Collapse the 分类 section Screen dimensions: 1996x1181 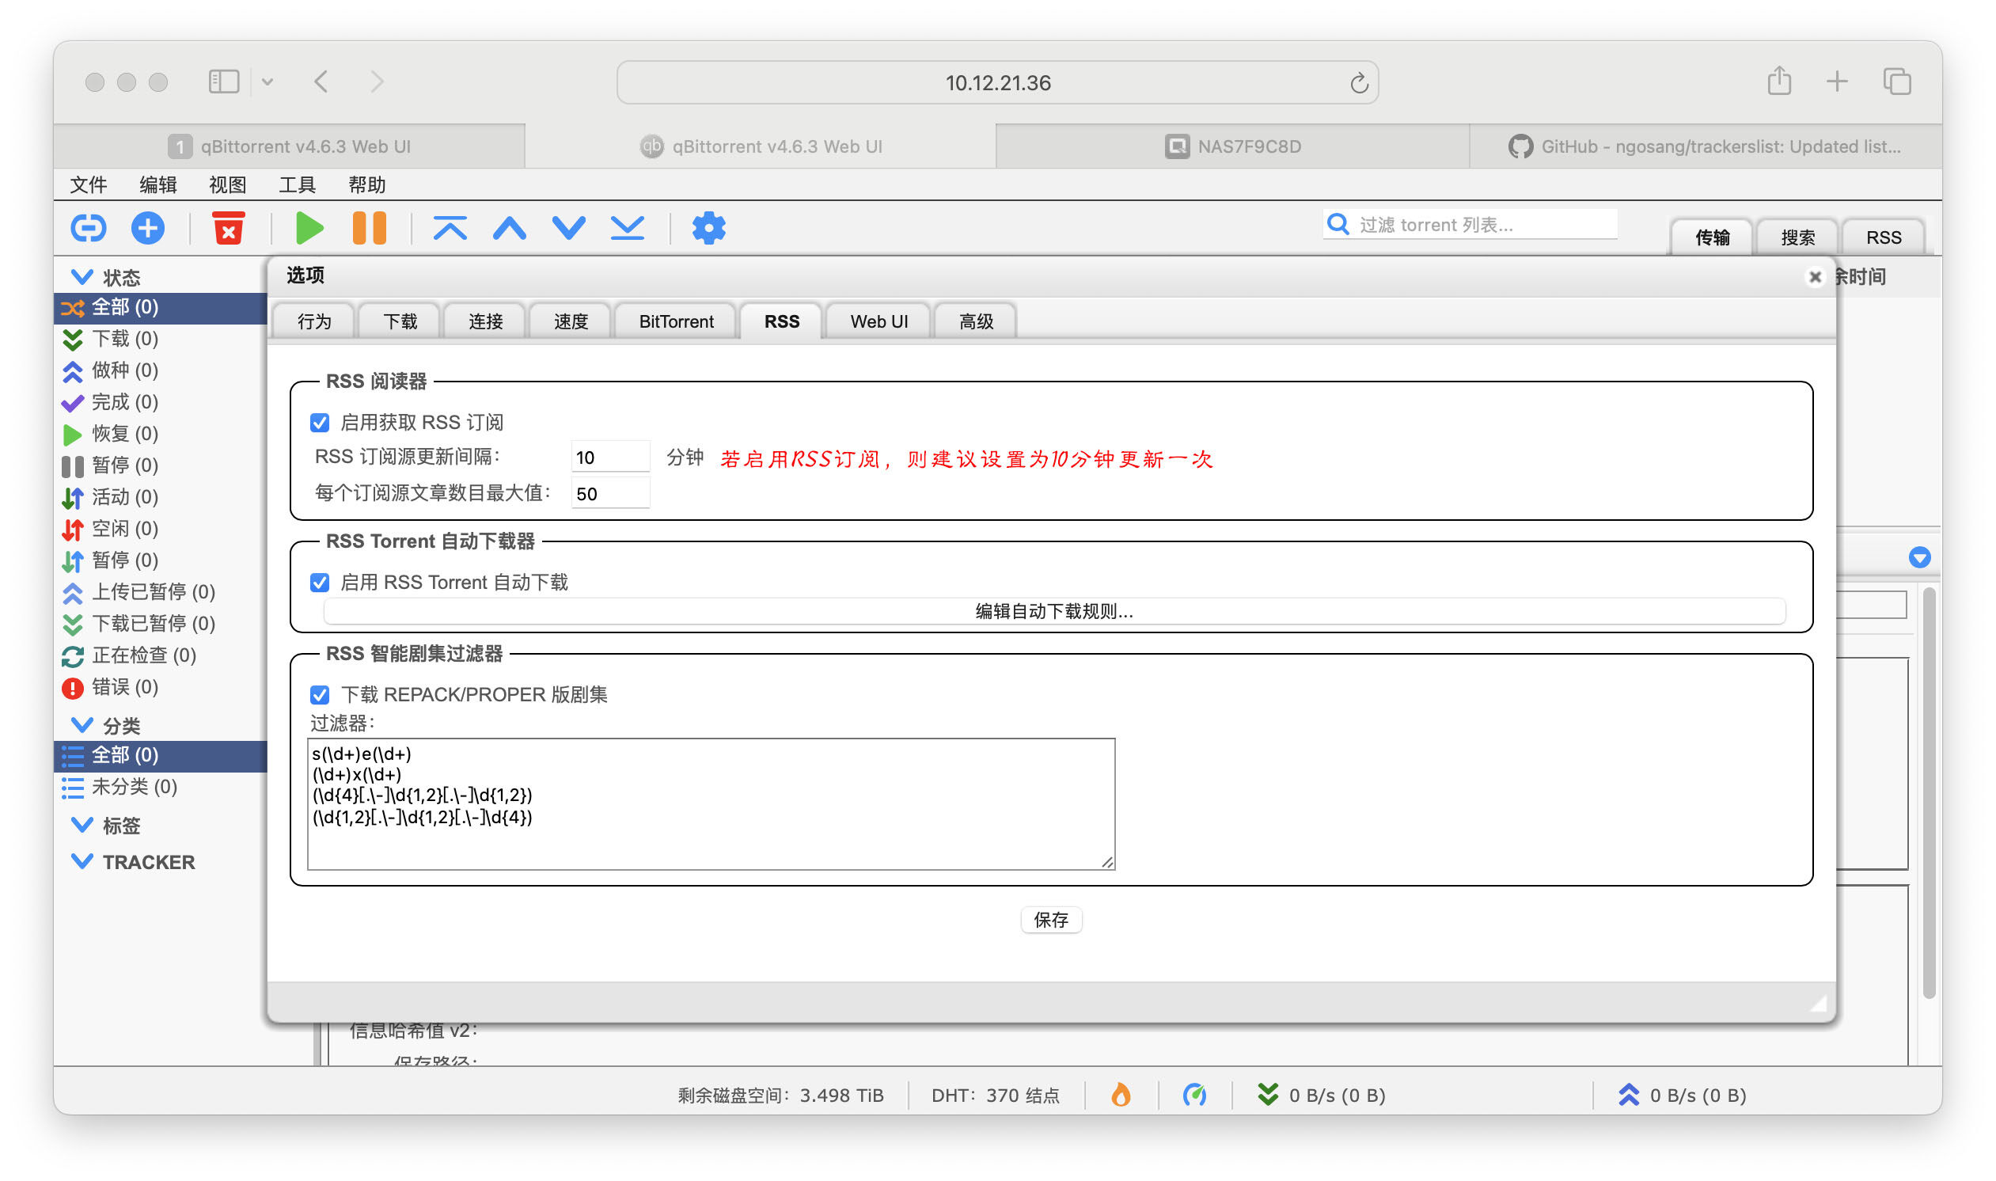(x=82, y=725)
